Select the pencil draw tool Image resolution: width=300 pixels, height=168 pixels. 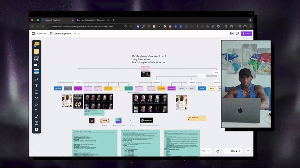coord(37,104)
